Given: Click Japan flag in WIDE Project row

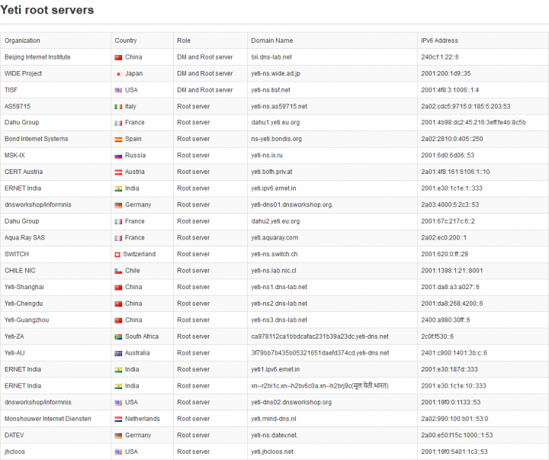Looking at the screenshot, I should tap(118, 74).
